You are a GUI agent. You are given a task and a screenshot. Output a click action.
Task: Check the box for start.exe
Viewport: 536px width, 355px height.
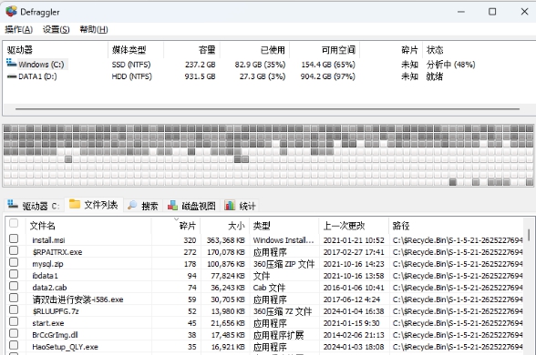(x=14, y=321)
